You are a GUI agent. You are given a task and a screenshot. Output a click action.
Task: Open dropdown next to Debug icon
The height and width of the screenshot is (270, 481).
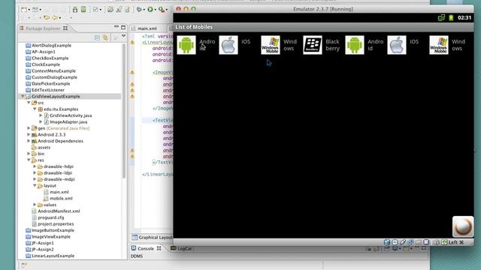coord(144,10)
